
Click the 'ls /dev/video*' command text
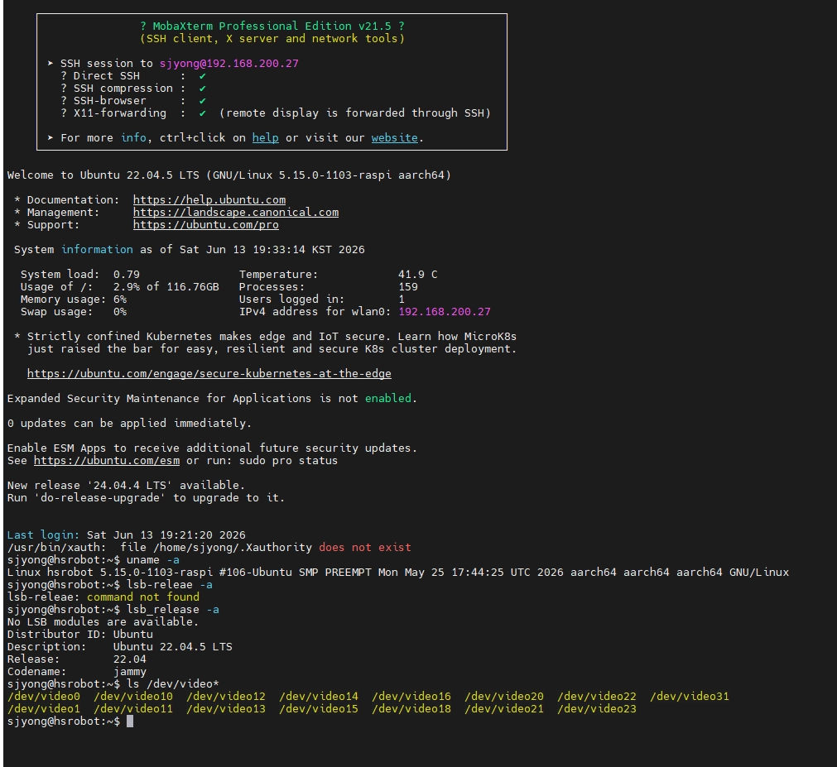(x=173, y=683)
